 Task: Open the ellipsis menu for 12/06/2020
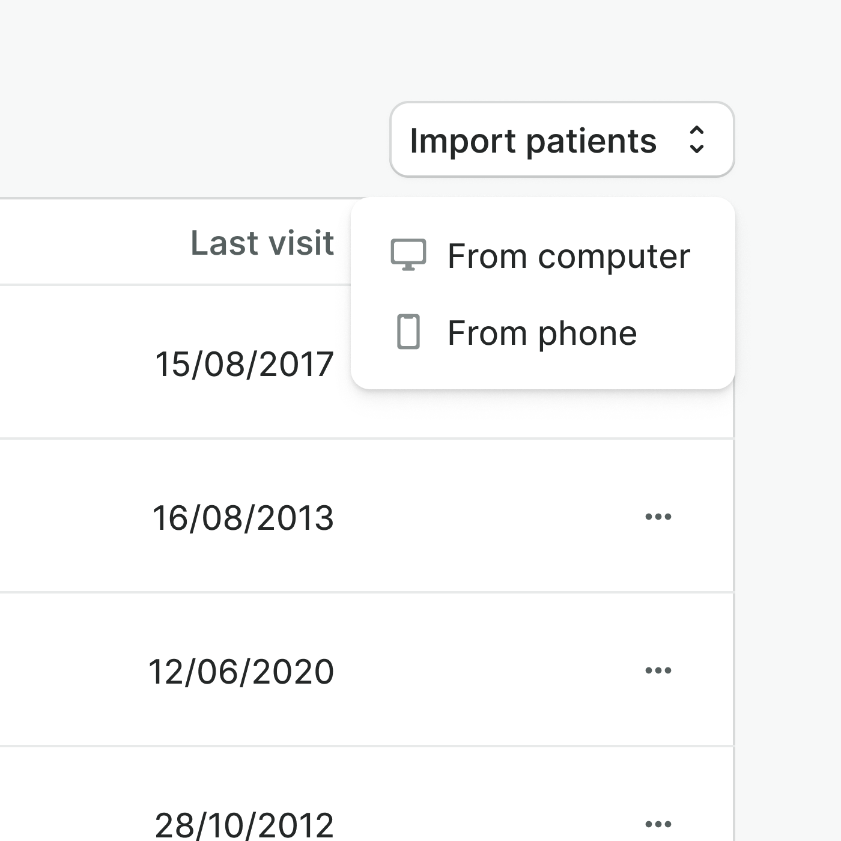click(658, 670)
